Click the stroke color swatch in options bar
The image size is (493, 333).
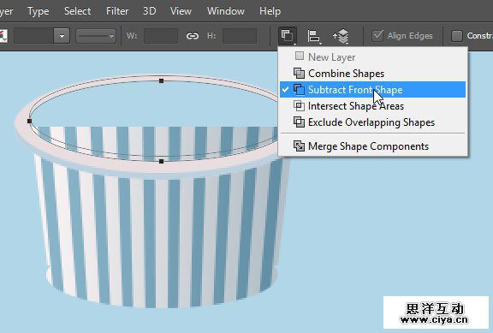click(3, 36)
